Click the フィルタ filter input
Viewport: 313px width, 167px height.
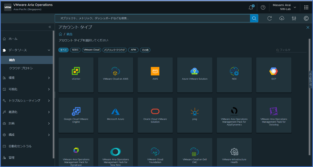click(291, 50)
